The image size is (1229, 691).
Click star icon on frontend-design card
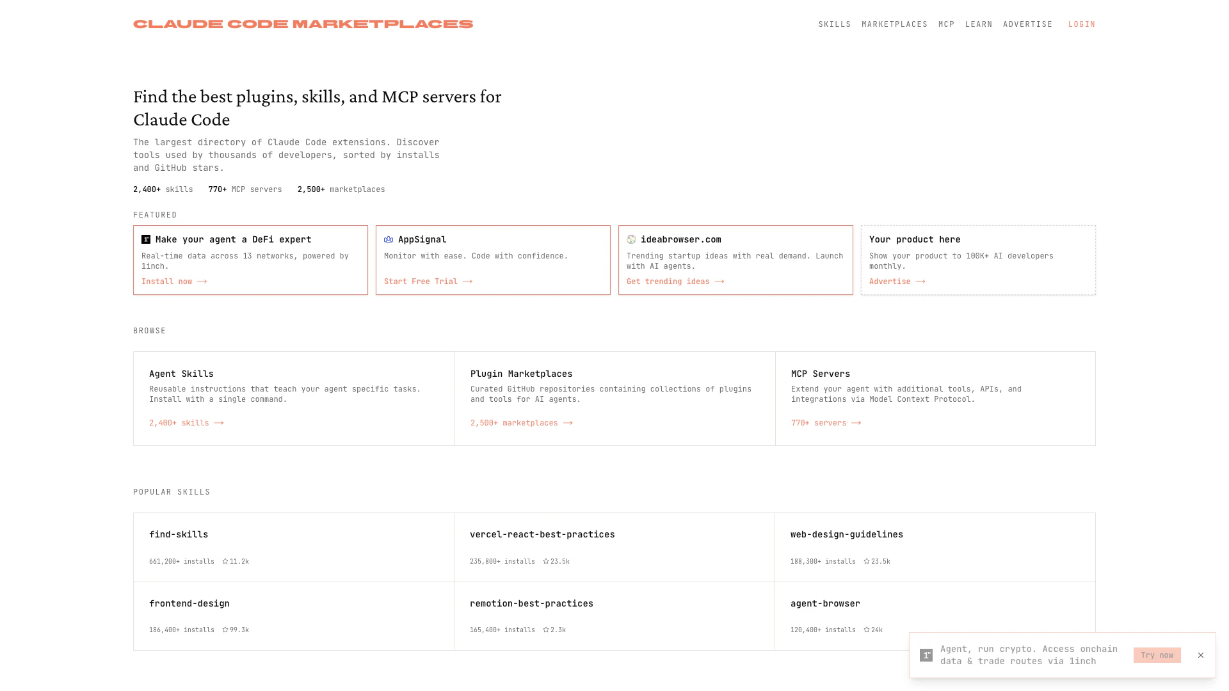[225, 630]
